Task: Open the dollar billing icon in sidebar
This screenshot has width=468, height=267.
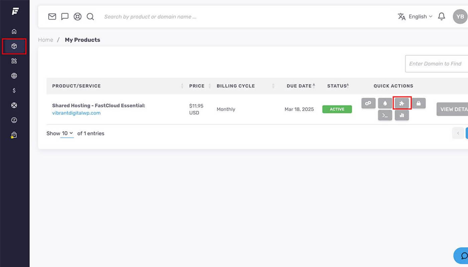Action: coord(14,90)
